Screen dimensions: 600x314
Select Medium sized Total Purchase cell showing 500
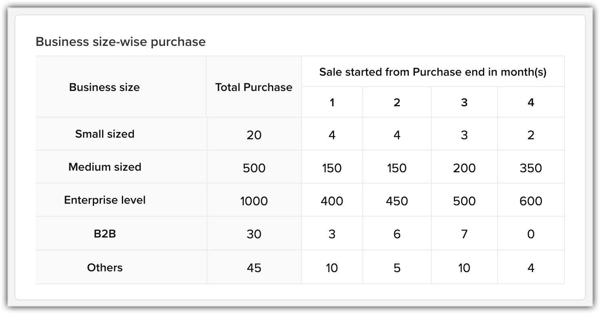tap(254, 168)
